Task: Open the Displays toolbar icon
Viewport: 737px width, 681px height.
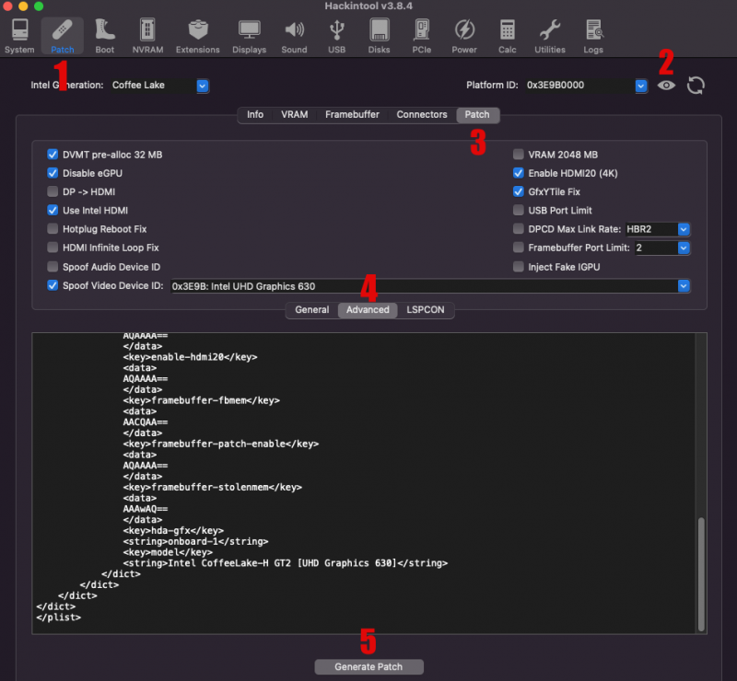Action: tap(249, 36)
